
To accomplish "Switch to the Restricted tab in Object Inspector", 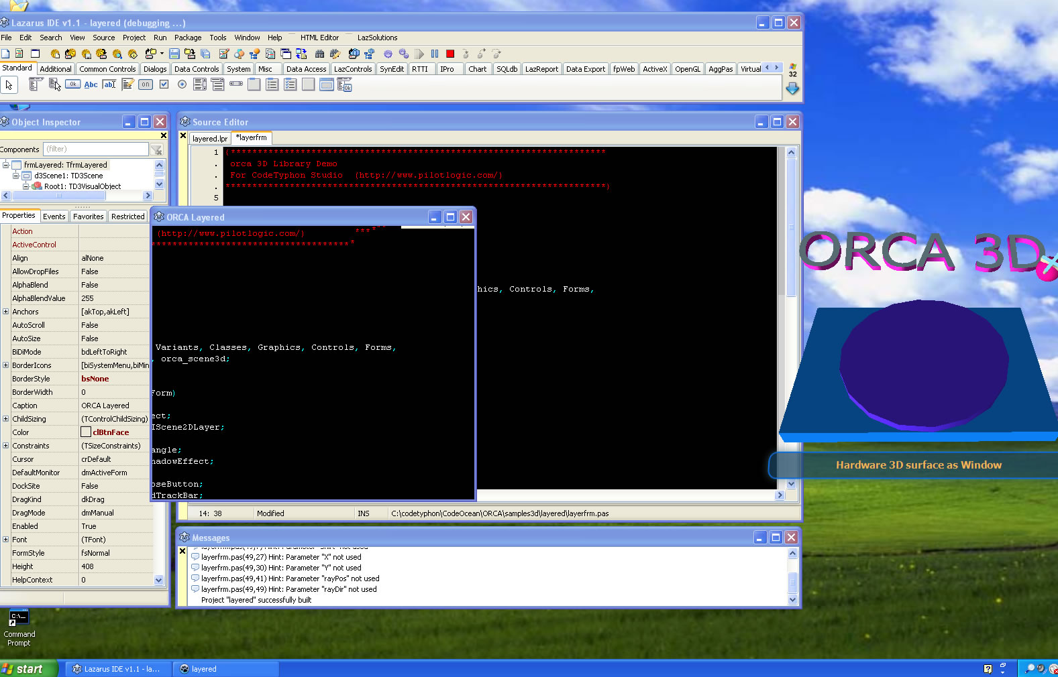I will coord(127,217).
